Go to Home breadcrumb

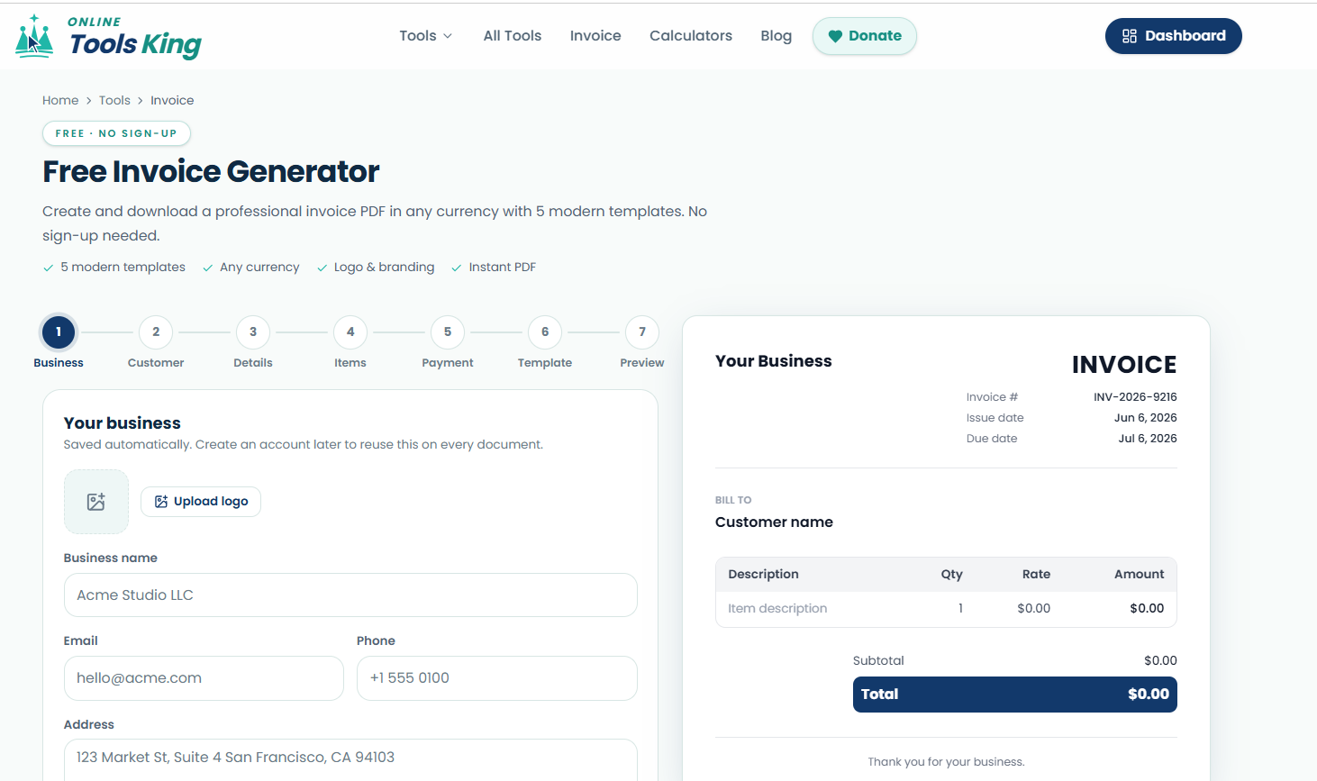pos(60,100)
